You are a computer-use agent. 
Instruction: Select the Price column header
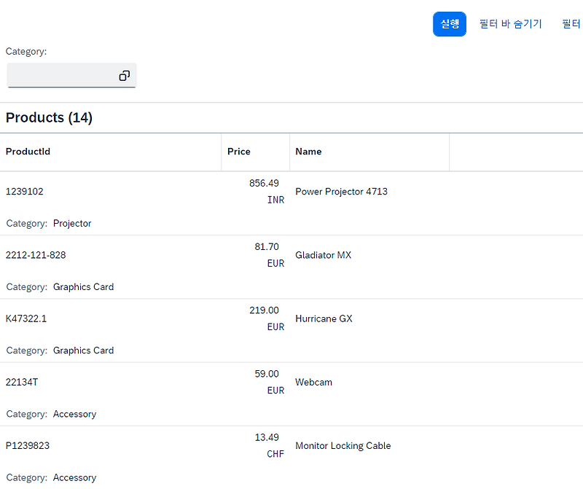(x=239, y=152)
